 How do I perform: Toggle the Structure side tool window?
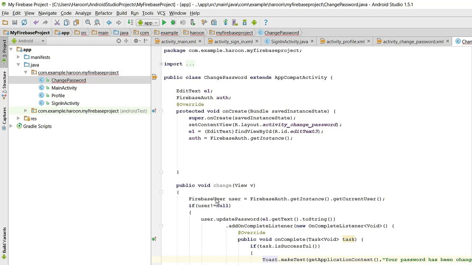pos(4,85)
